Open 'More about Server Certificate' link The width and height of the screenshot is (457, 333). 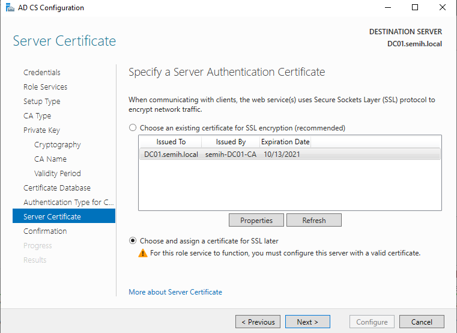[x=175, y=292]
